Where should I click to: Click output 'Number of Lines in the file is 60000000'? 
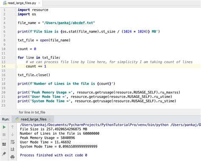coord(60,133)
